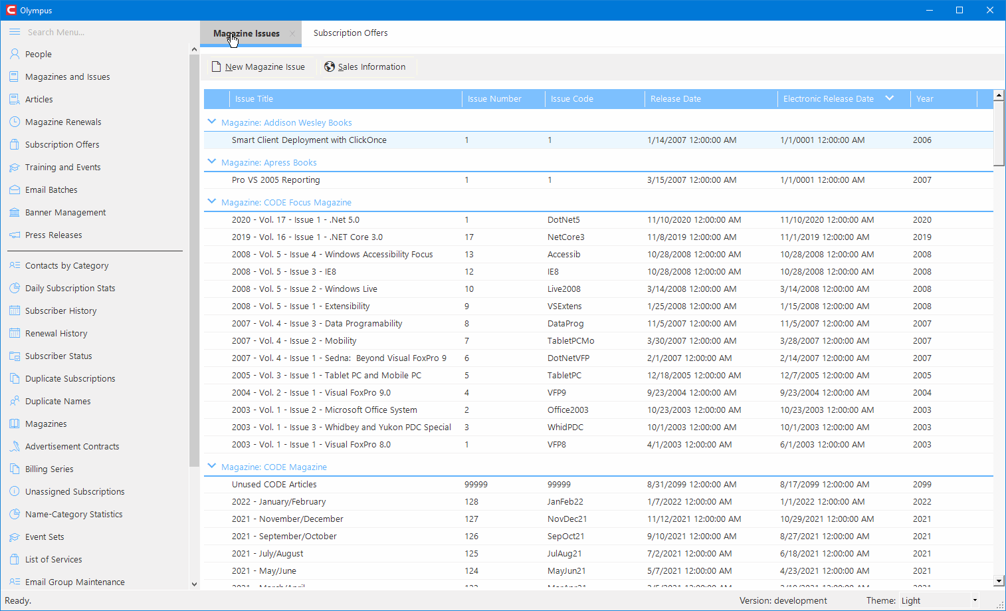Click the Magazines and Issues sidebar icon
The width and height of the screenshot is (1006, 611).
pos(15,76)
